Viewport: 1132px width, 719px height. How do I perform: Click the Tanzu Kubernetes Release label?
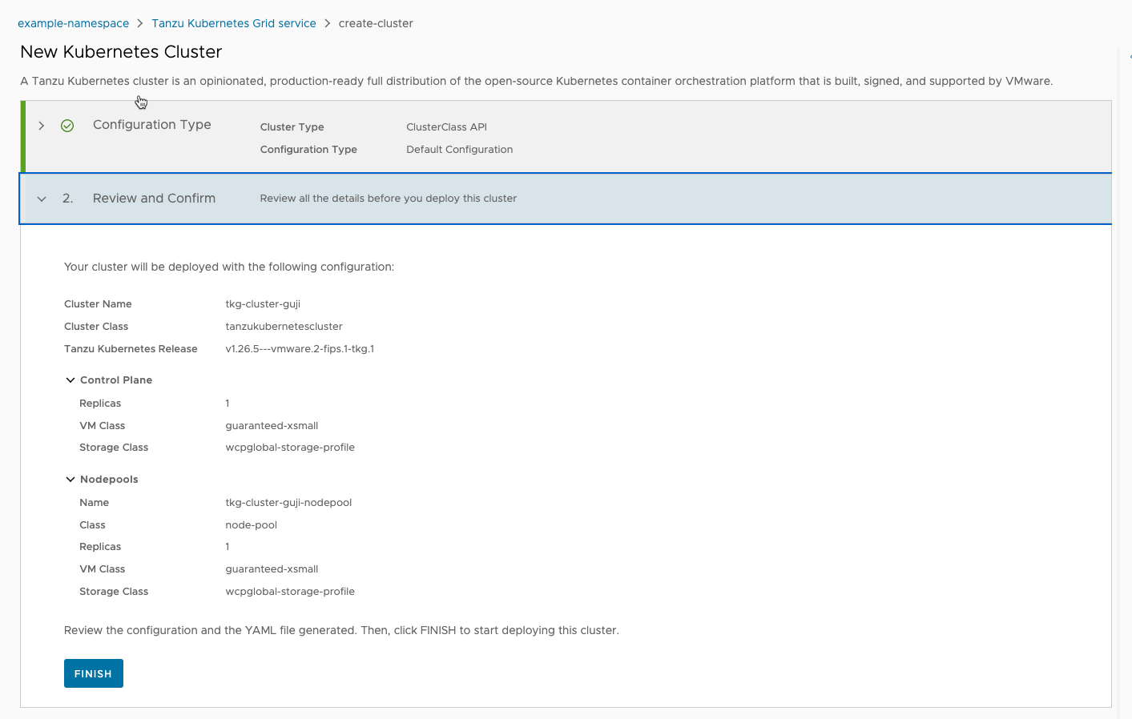[131, 349]
